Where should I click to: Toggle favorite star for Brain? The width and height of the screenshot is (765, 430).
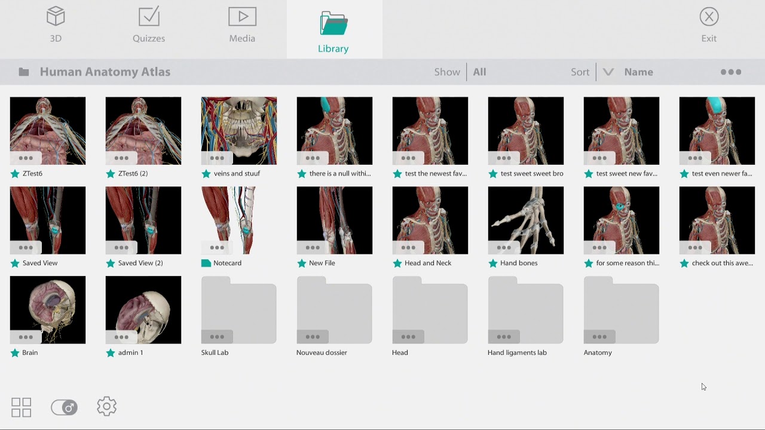[15, 353]
